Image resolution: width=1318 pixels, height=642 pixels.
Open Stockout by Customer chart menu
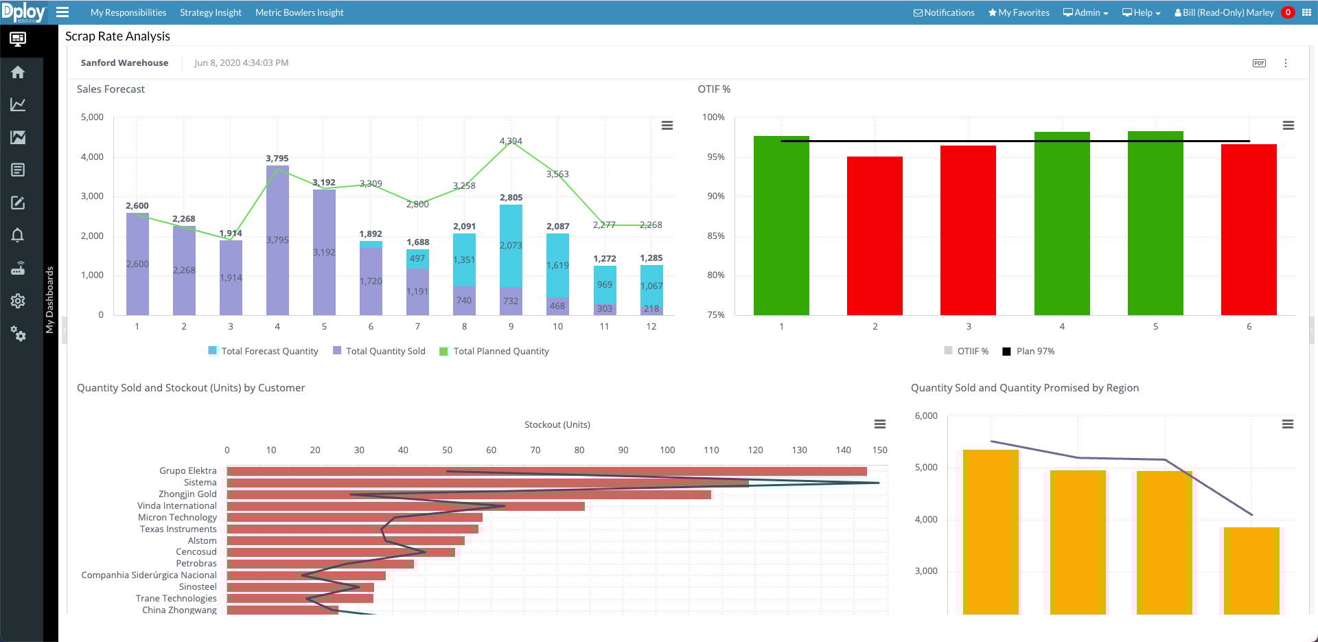[880, 424]
